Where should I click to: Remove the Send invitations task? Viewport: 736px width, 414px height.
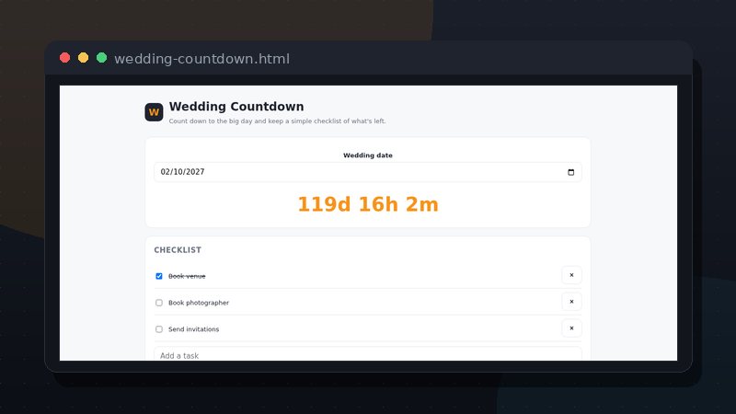[571, 328]
